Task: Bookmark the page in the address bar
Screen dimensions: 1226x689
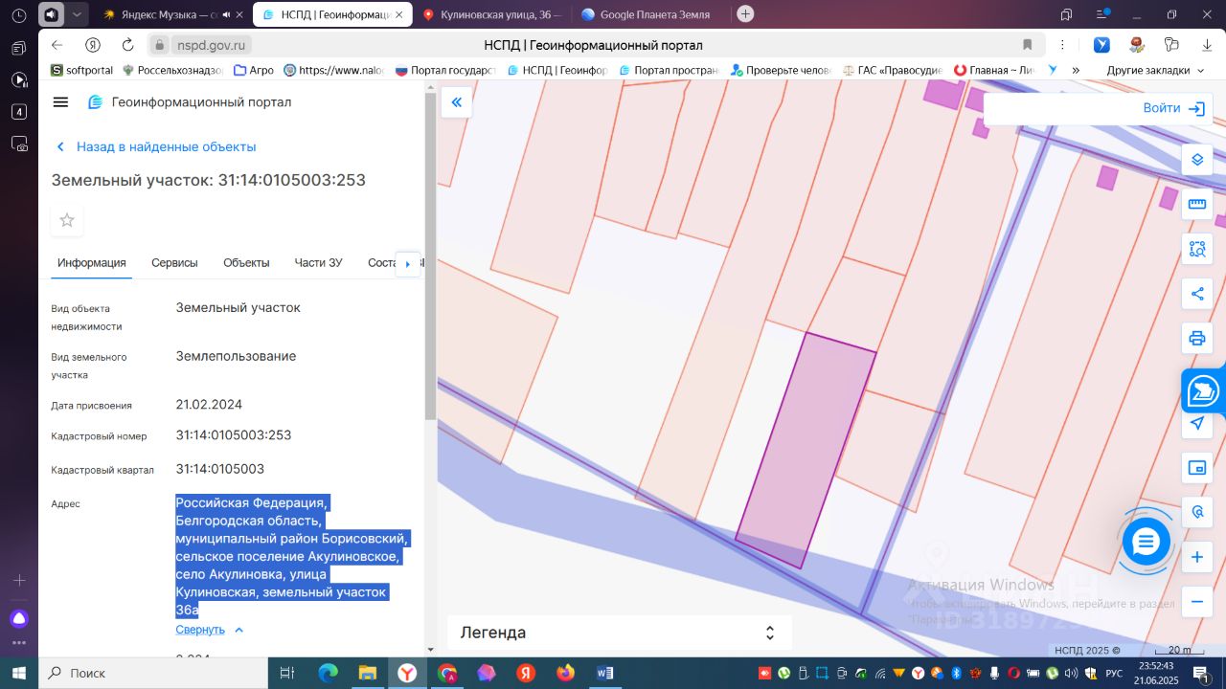Action: pyautogui.click(x=1028, y=45)
